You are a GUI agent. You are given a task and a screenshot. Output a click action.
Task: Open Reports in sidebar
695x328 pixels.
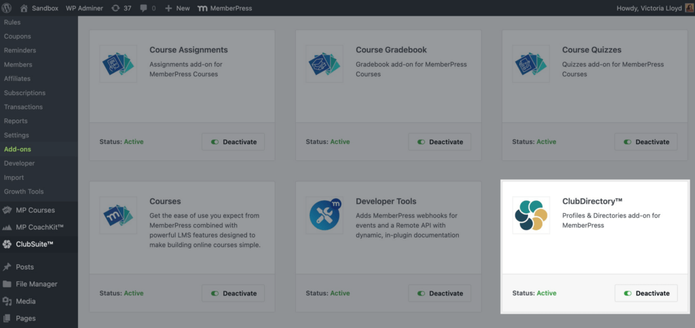16,121
